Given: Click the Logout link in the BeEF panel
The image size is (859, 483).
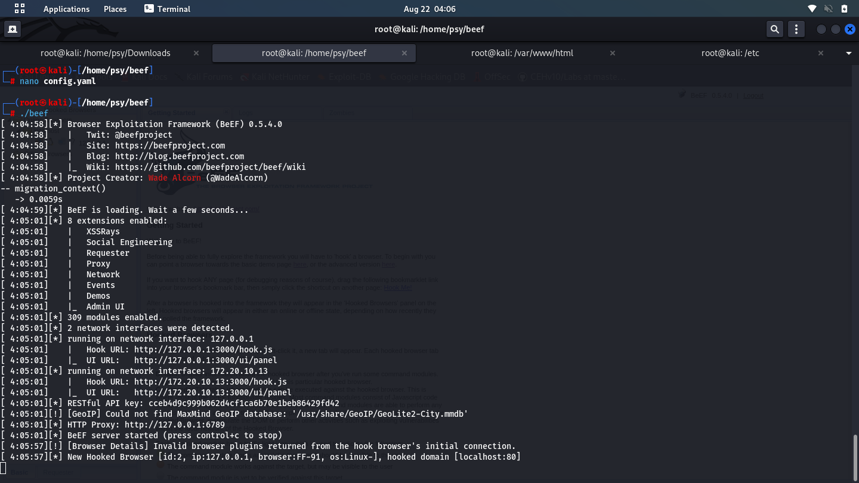Looking at the screenshot, I should [753, 95].
